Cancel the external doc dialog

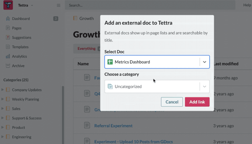point(172,102)
